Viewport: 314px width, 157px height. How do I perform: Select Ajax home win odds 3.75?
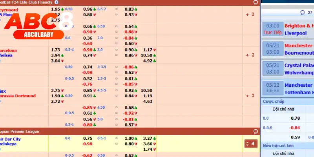56,91
